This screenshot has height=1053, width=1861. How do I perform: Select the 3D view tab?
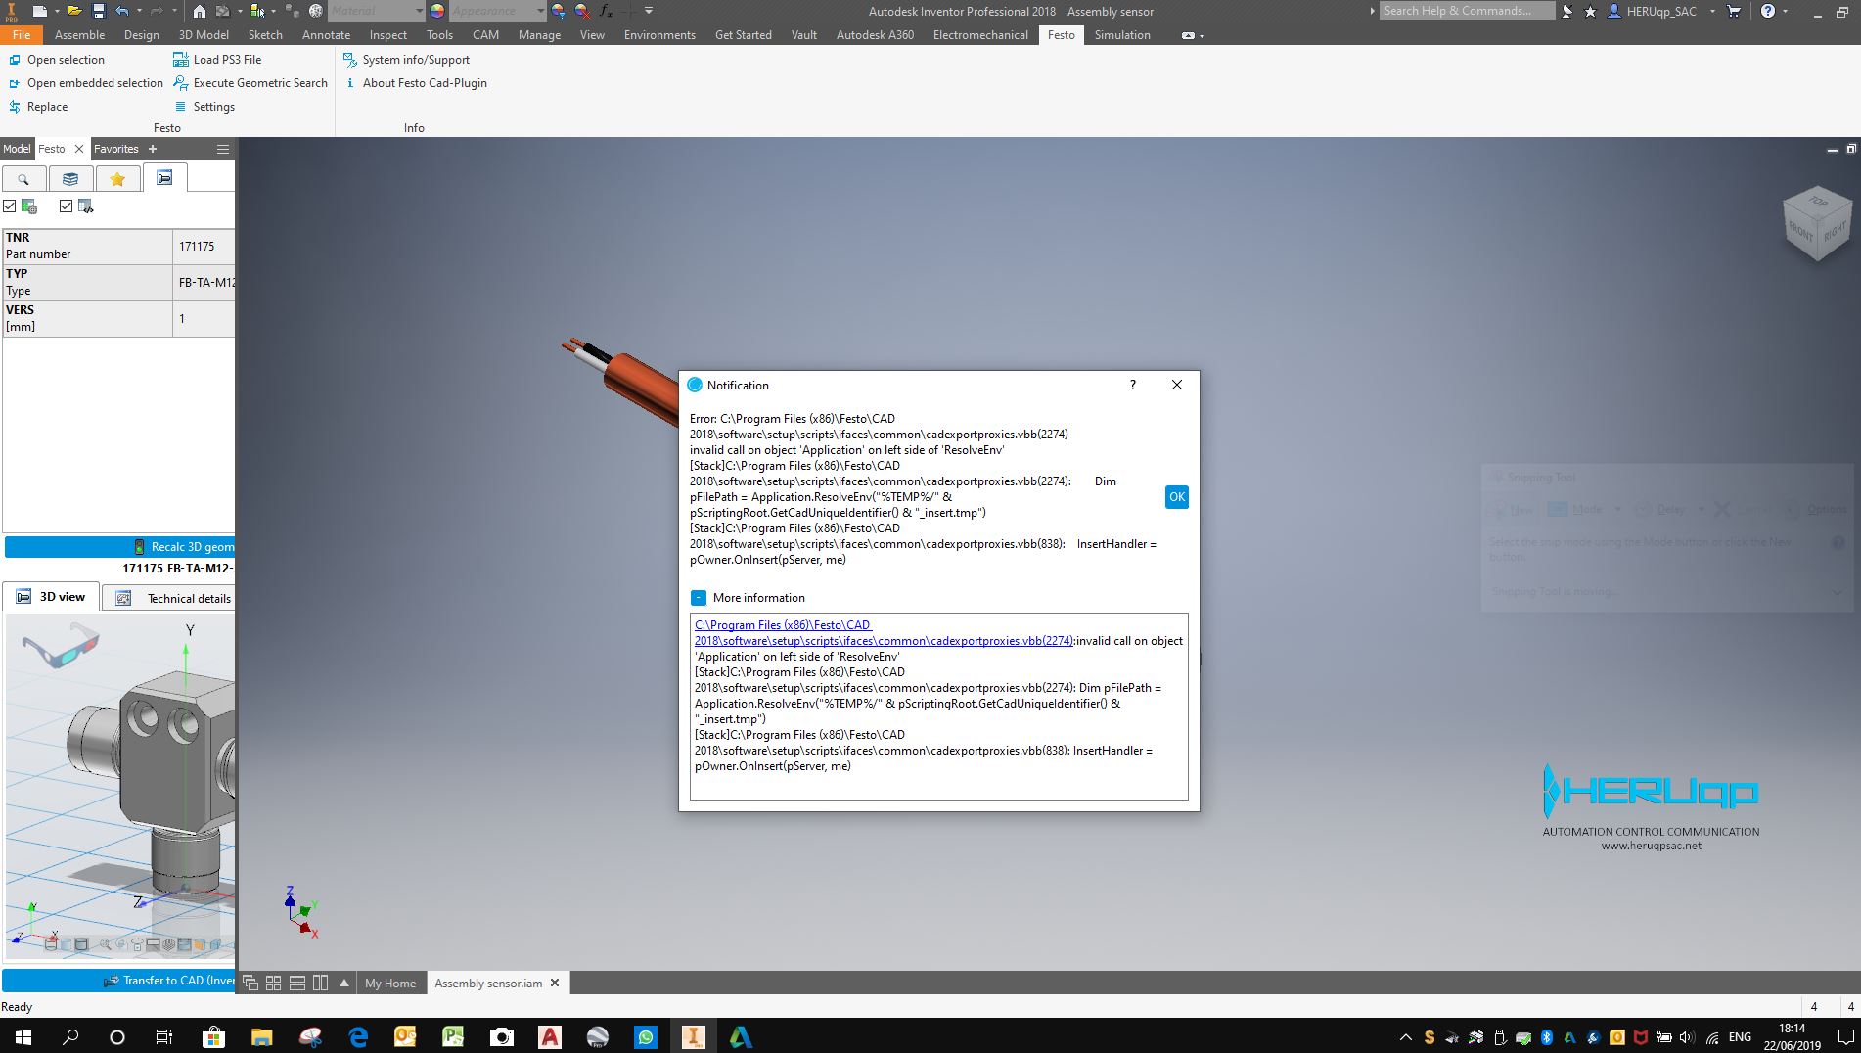tap(51, 597)
